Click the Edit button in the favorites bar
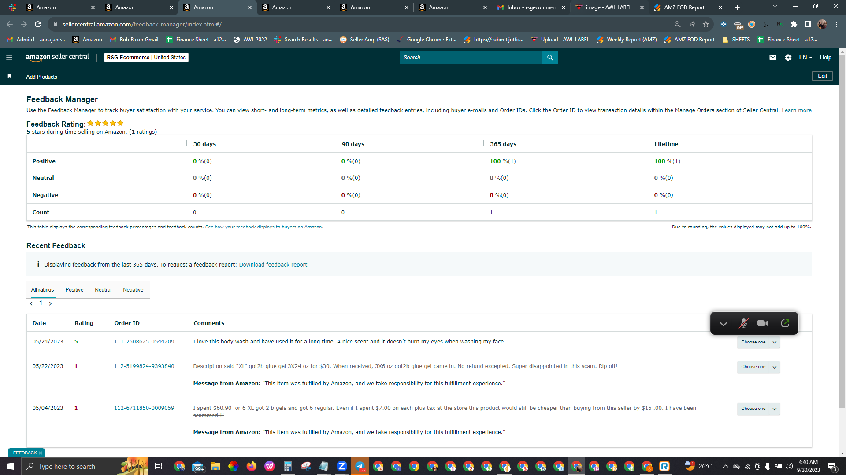The image size is (846, 475). point(822,76)
